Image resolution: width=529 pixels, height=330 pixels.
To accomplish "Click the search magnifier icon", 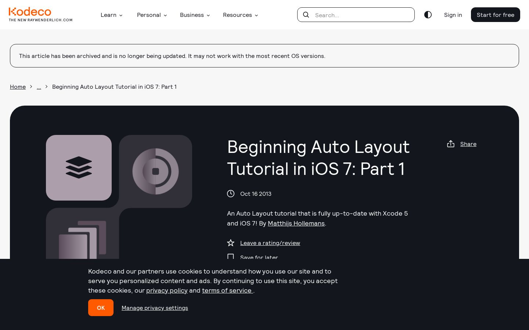I will point(306,15).
